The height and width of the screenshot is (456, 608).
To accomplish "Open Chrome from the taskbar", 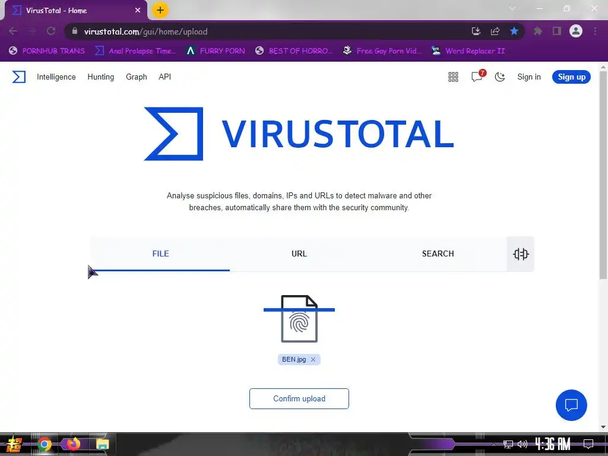I will [45, 444].
